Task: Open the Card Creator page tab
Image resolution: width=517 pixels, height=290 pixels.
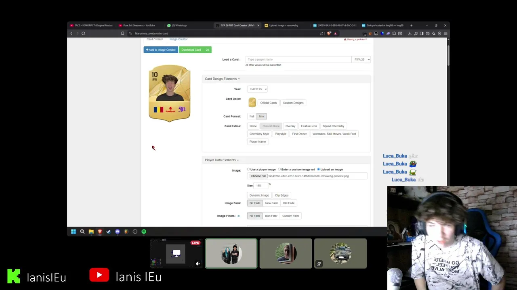Action: click(155, 39)
